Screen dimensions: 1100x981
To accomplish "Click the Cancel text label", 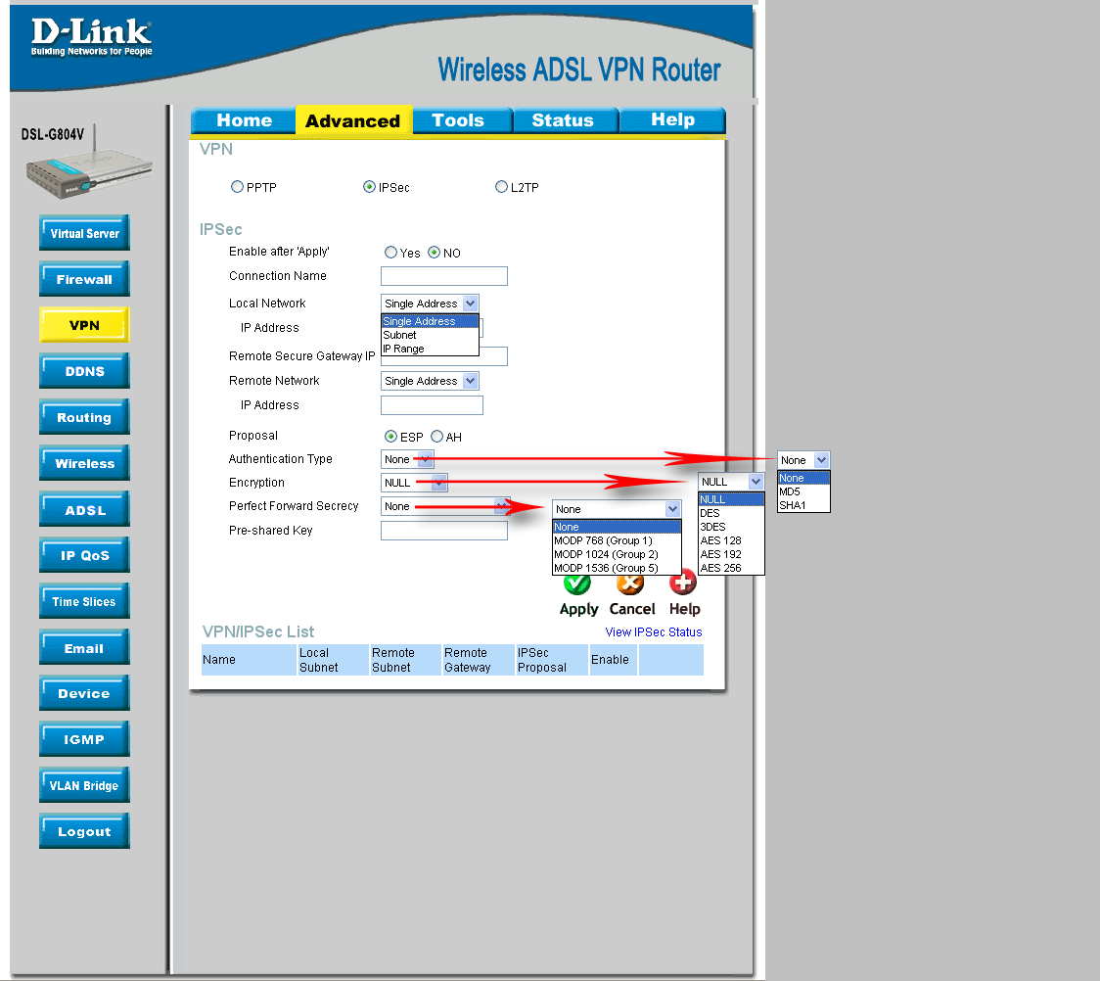I will pos(632,609).
